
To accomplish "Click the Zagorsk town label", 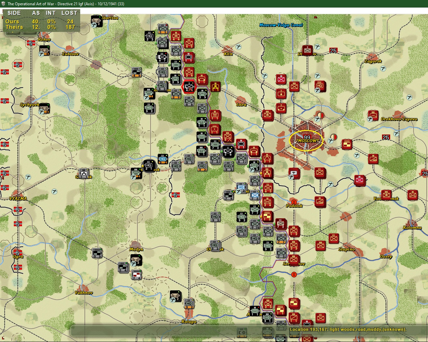I will (373, 61).
